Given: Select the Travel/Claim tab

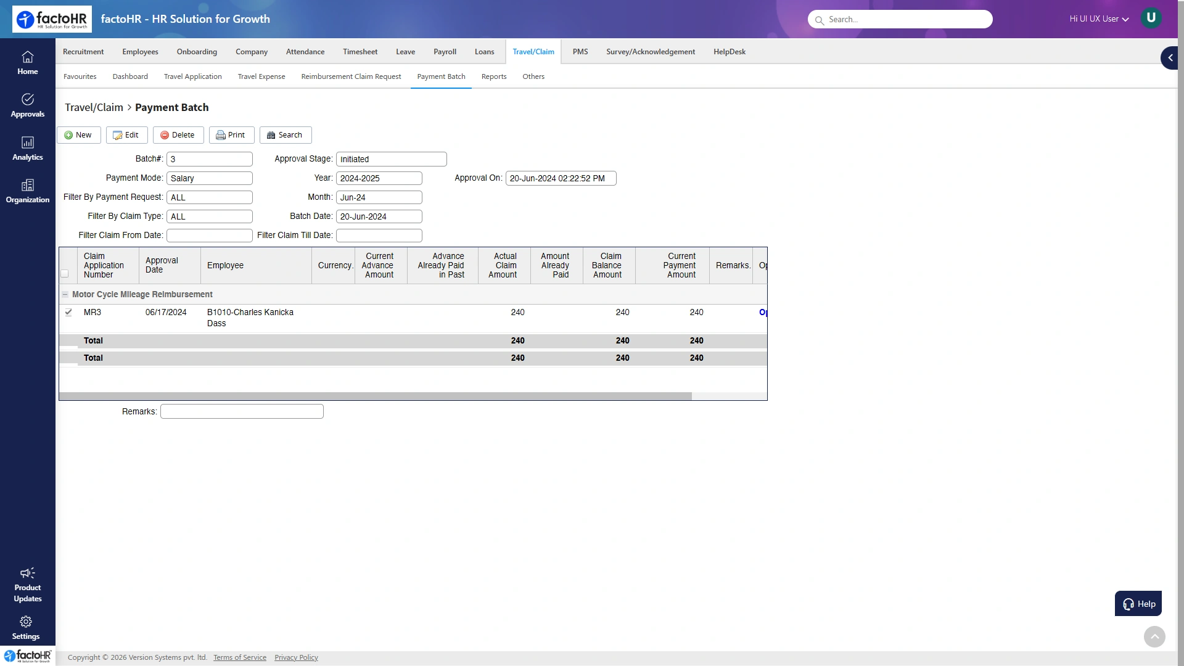Looking at the screenshot, I should [x=533, y=52].
